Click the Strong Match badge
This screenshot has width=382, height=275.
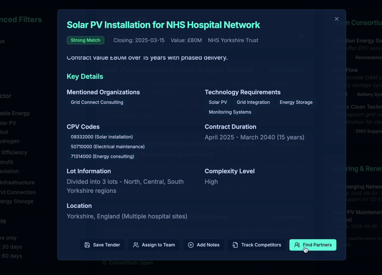[x=86, y=40]
